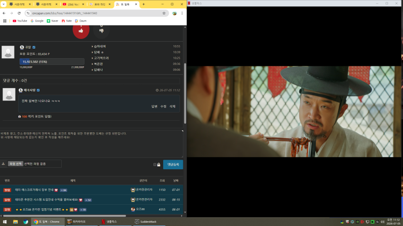
Task: Open the Chrome three-dot menu
Action: (x=182, y=13)
